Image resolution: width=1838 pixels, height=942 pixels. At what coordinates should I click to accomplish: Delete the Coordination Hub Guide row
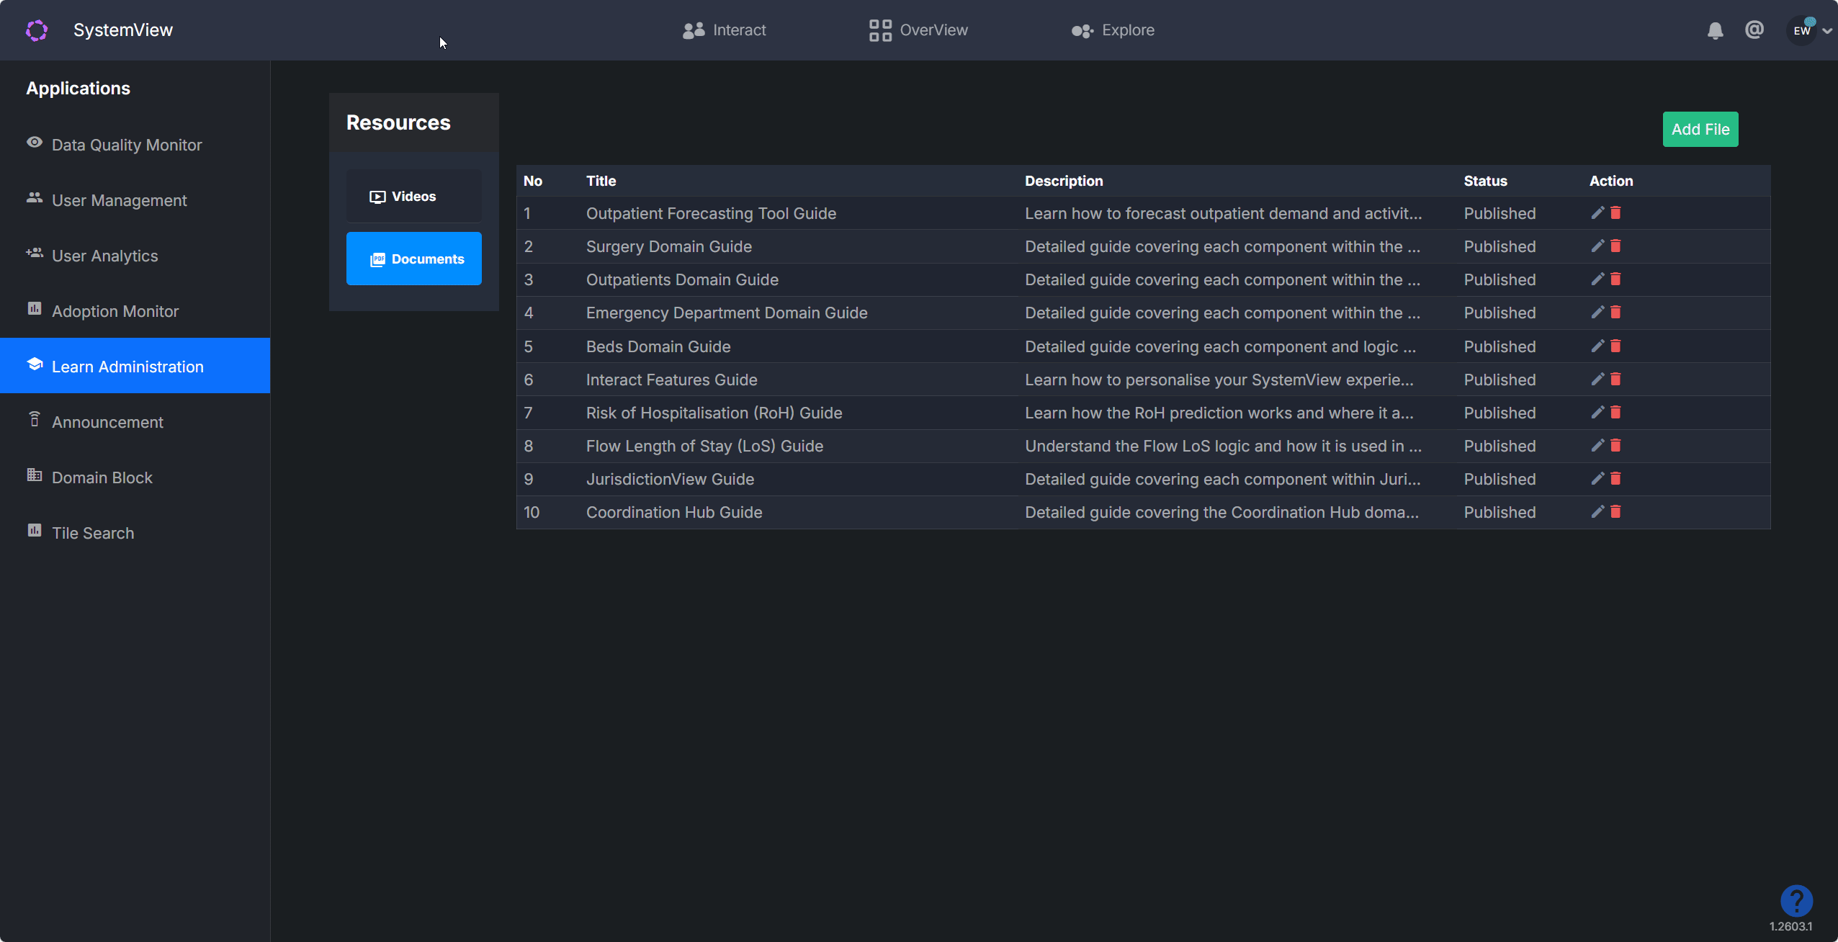1615,512
